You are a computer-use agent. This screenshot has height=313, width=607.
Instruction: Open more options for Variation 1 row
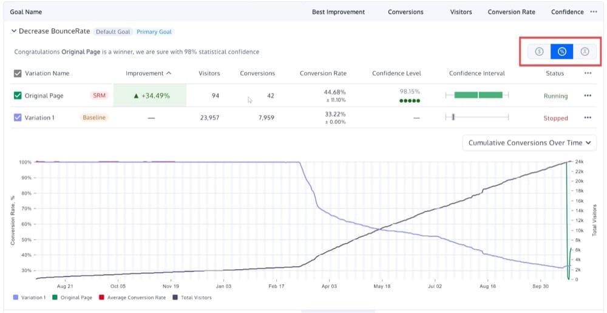pos(588,118)
